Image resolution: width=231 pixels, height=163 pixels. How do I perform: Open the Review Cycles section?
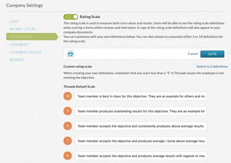click(22, 29)
